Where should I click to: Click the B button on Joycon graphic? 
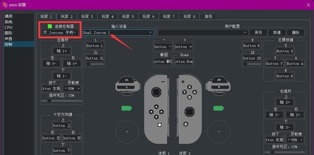click(190, 97)
